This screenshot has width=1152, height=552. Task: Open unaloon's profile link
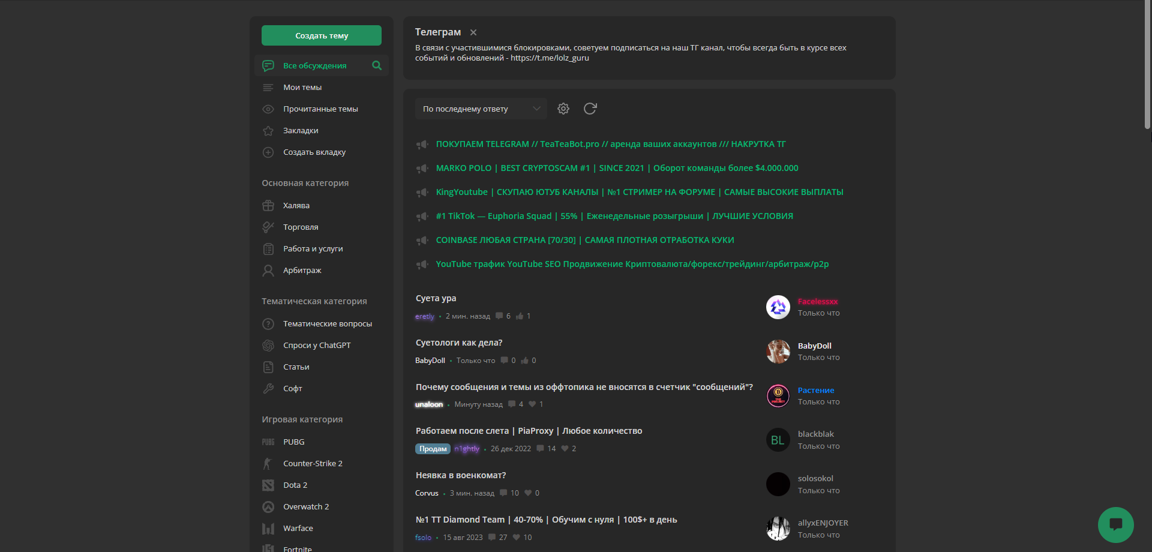click(x=429, y=404)
